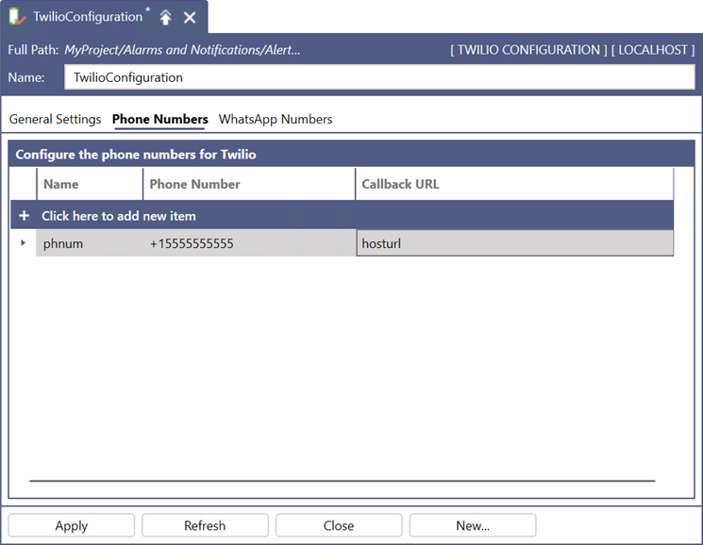703x545 pixels.
Task: Click 'Click here to add new item' row
Action: click(x=119, y=216)
